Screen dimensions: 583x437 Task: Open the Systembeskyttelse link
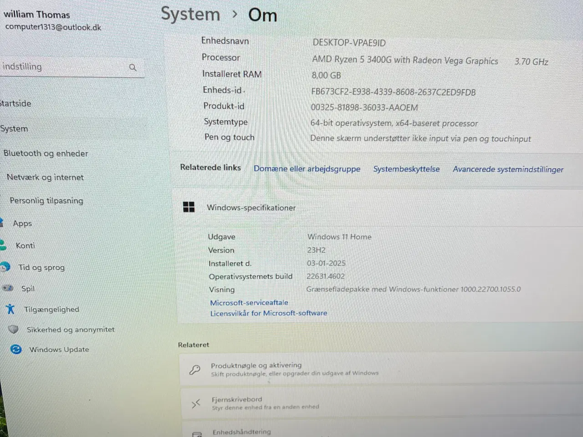[406, 169]
